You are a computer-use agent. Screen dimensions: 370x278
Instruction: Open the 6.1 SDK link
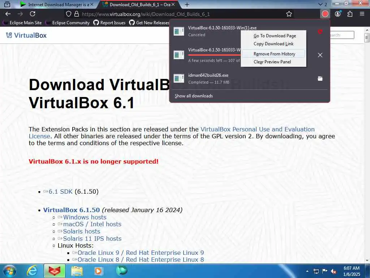pos(60,191)
